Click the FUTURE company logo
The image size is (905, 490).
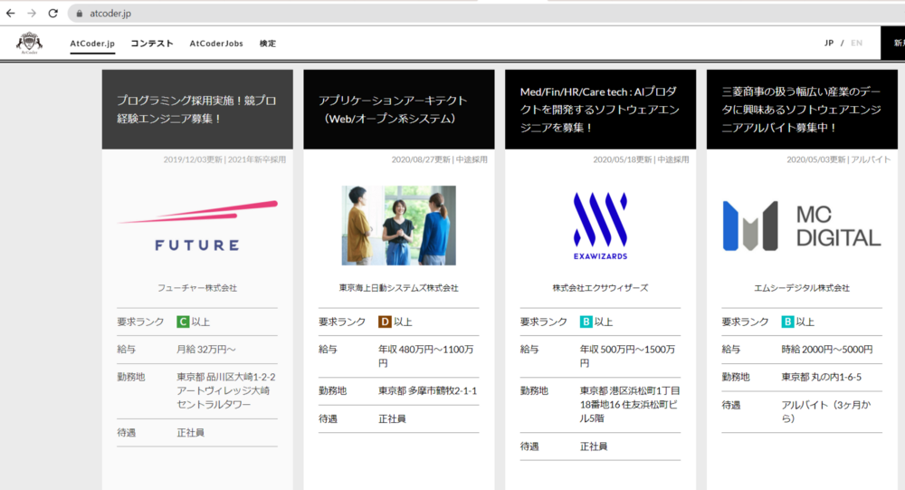(x=197, y=226)
